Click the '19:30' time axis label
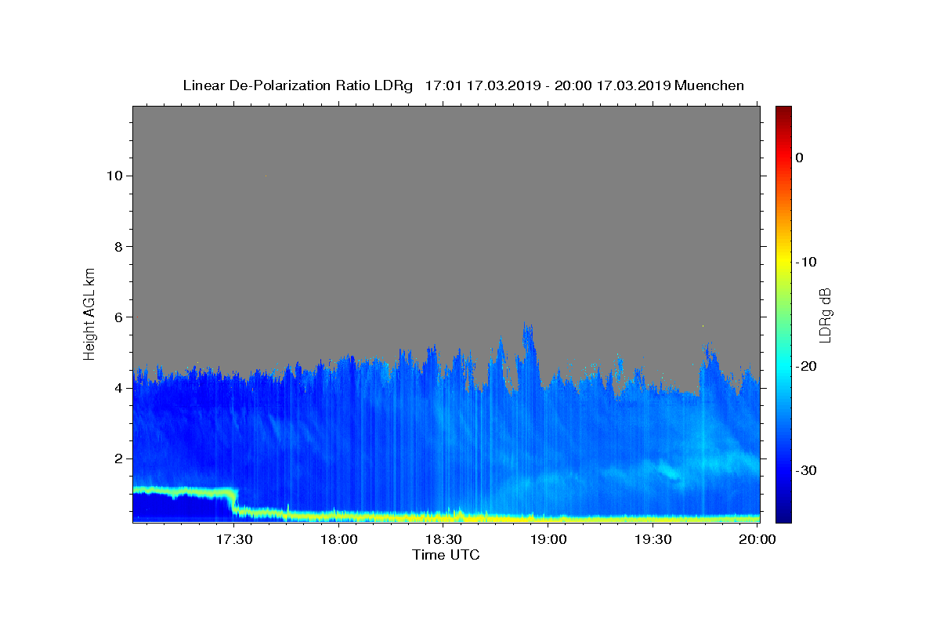The height and width of the screenshot is (627, 940). pyautogui.click(x=653, y=540)
